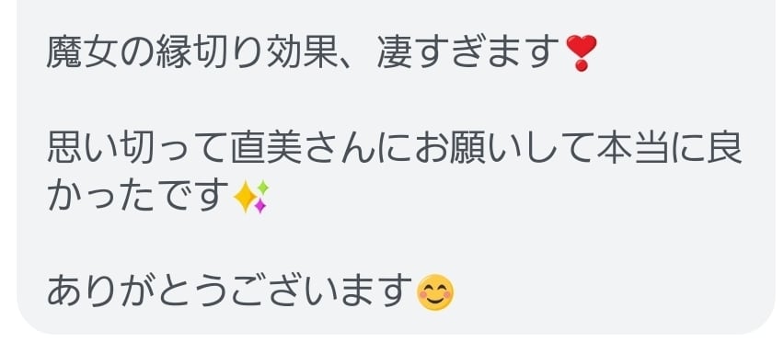Click the word 本当に
784x354 pixels.
coord(652,149)
